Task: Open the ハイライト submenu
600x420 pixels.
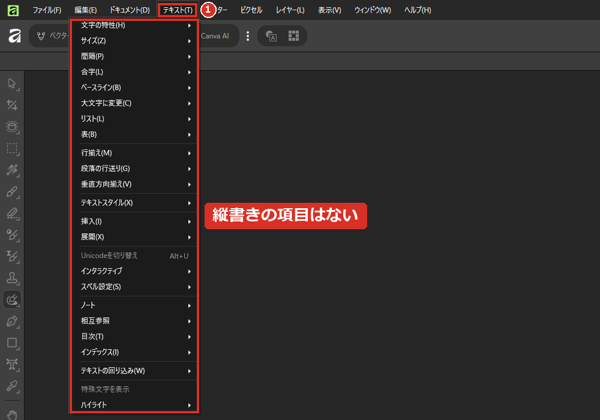Action: pyautogui.click(x=134, y=404)
